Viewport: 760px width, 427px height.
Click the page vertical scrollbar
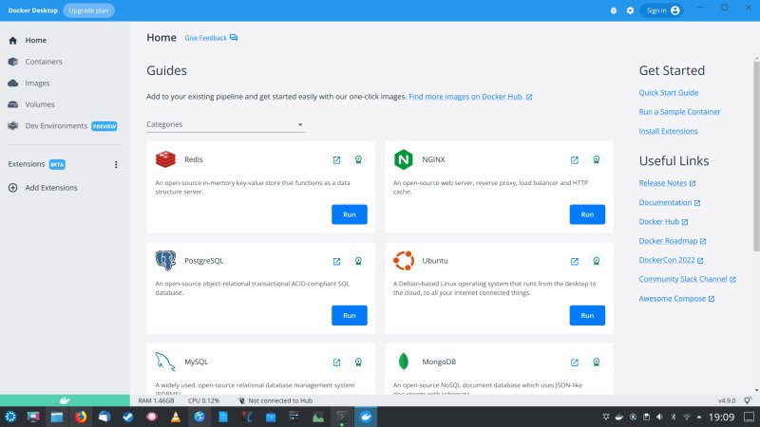click(x=756, y=158)
